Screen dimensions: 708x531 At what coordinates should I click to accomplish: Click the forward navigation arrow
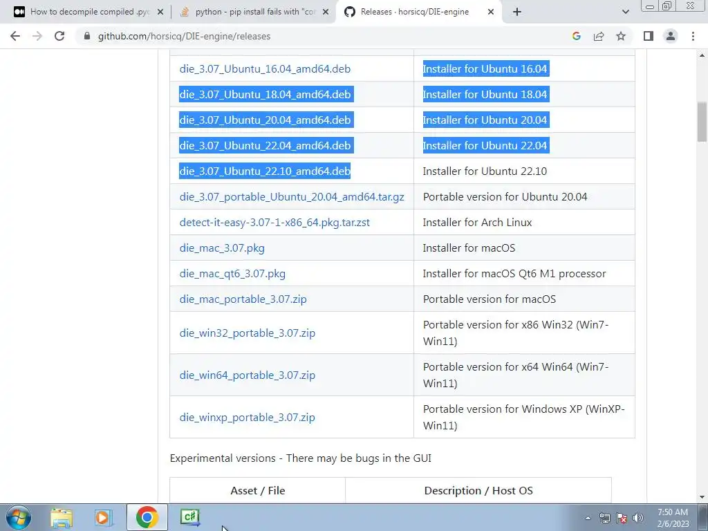(37, 36)
